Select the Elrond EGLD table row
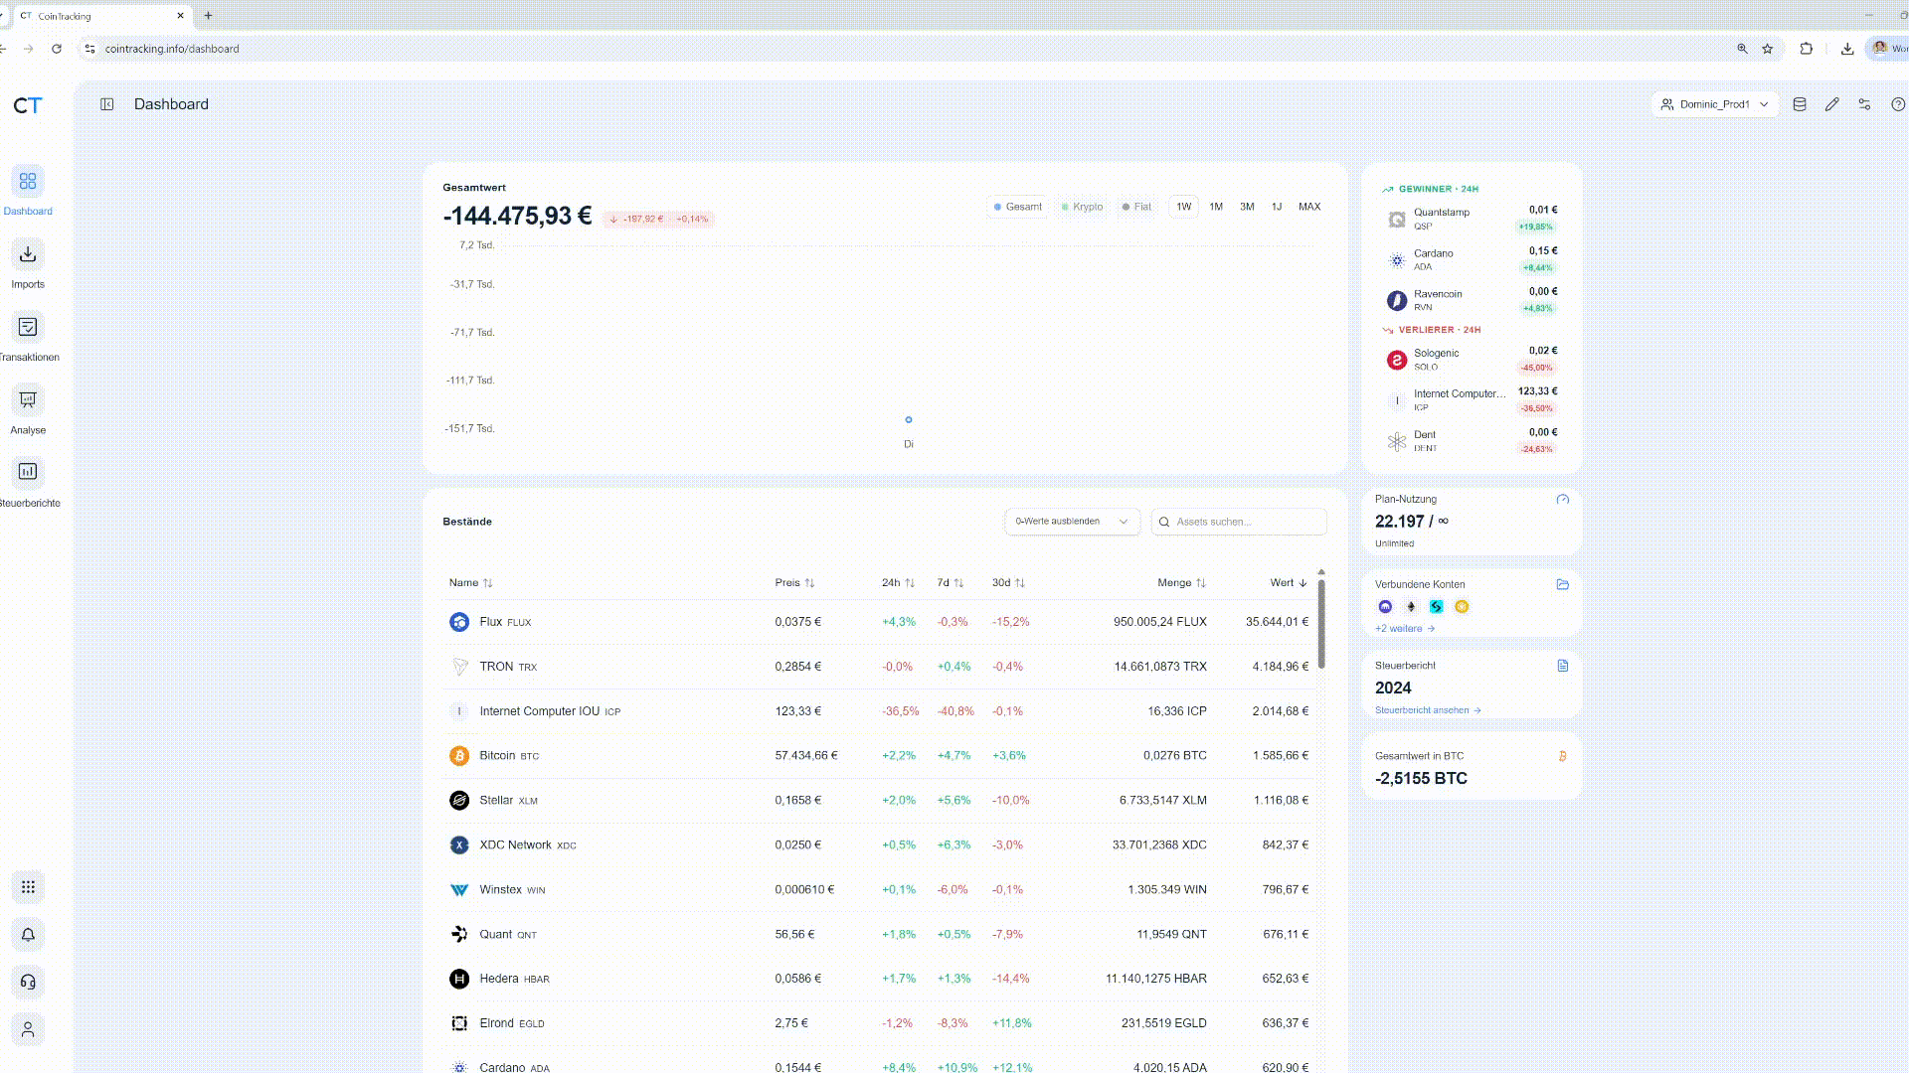Image resolution: width=1909 pixels, height=1073 pixels. point(879,1023)
